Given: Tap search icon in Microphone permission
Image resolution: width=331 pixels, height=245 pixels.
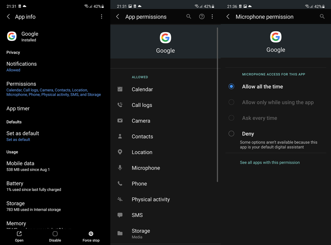Looking at the screenshot, I should click(x=322, y=16).
